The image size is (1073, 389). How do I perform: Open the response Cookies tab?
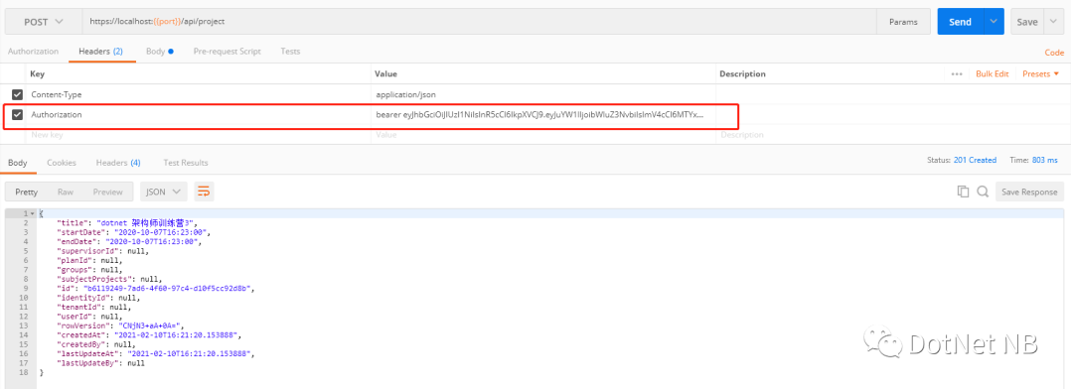[62, 163]
